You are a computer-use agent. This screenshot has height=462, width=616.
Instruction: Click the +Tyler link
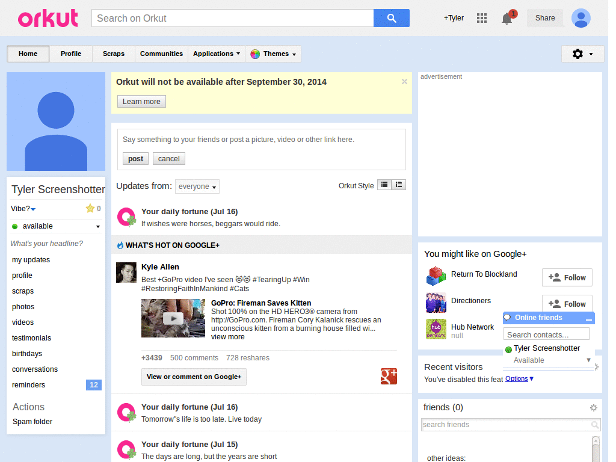(454, 18)
